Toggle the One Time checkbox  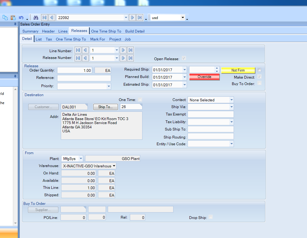click(140, 100)
